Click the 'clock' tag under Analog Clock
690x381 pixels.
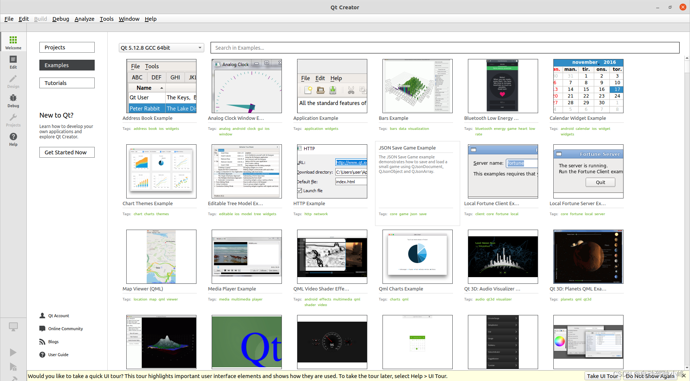pos(251,129)
